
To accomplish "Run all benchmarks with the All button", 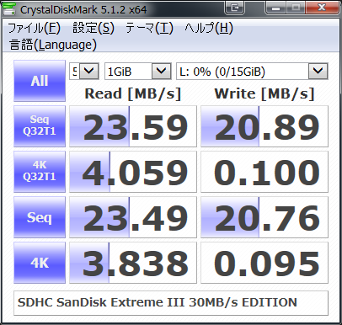I will (40, 81).
